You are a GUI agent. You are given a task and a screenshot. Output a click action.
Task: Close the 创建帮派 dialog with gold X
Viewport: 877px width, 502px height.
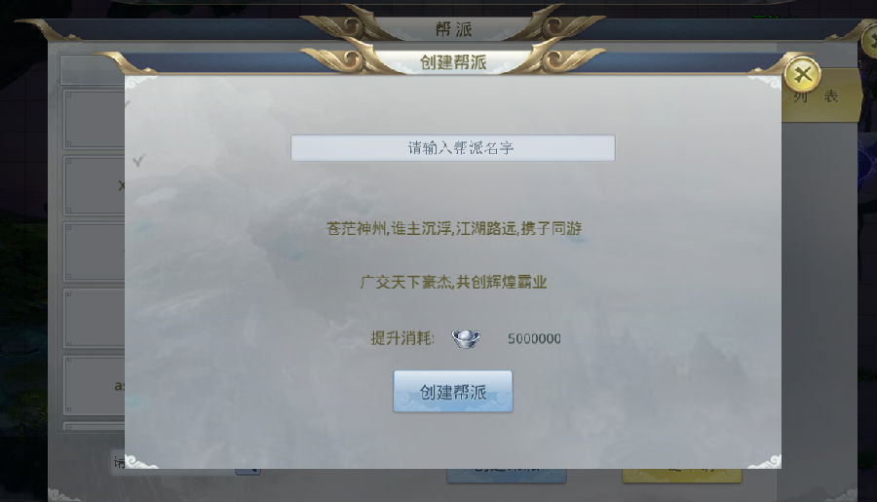point(802,74)
